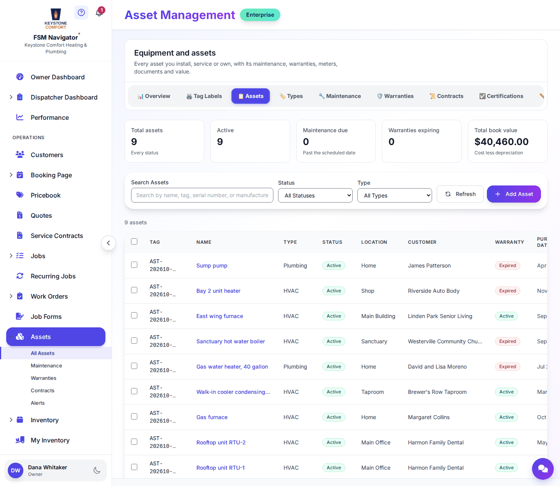
Task: Select the East wing furnace checkbox
Action: [134, 315]
